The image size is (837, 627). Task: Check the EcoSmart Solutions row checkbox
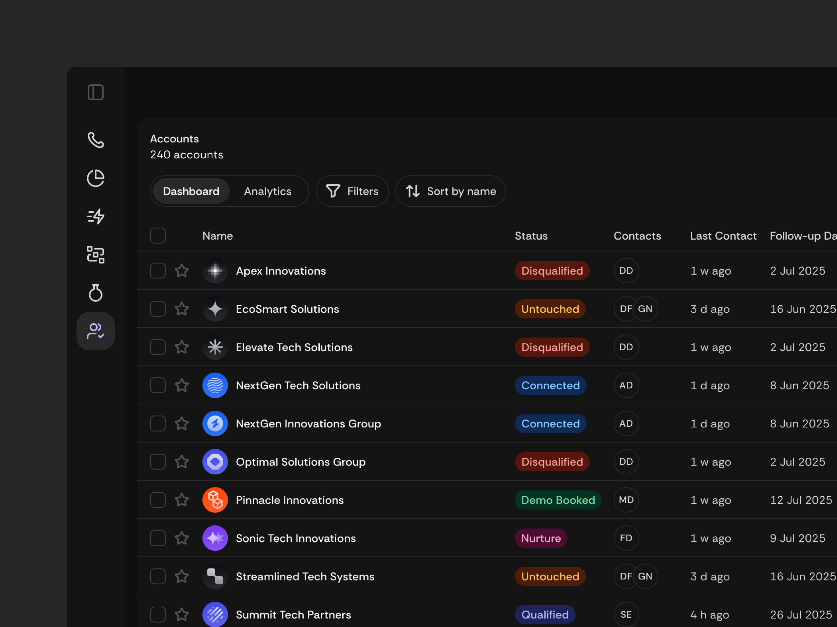click(158, 309)
